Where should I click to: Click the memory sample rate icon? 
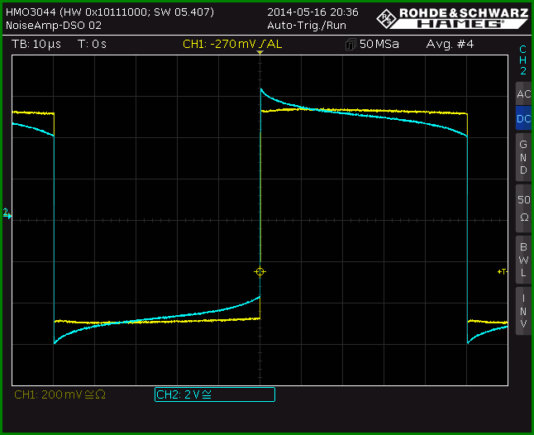coord(350,45)
